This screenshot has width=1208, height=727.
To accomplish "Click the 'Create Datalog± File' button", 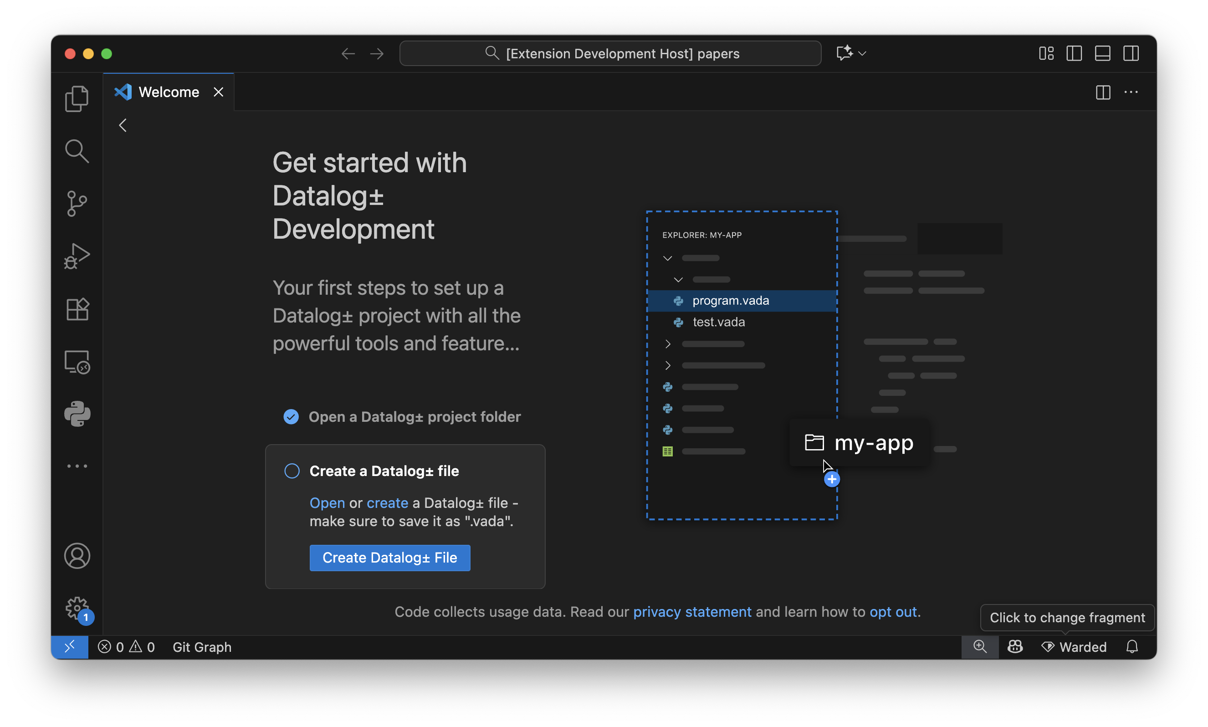I will coord(389,558).
